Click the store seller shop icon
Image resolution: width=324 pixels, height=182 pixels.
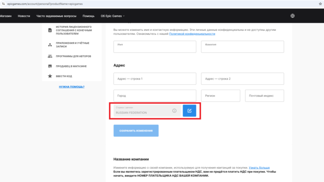pos(50,66)
